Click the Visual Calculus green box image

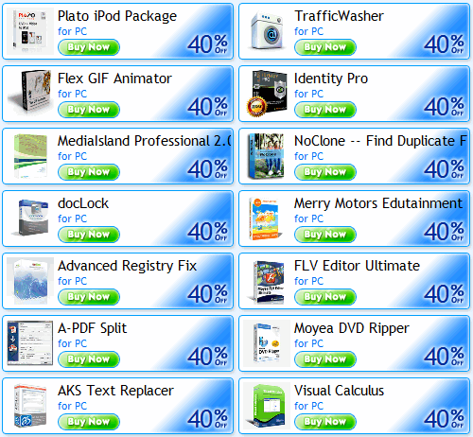(267, 406)
